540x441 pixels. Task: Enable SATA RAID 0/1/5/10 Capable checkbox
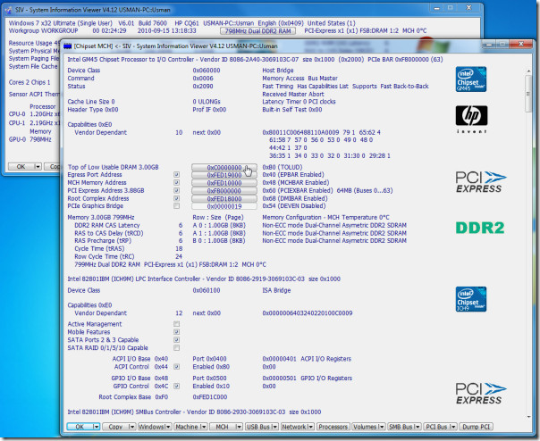(176, 348)
